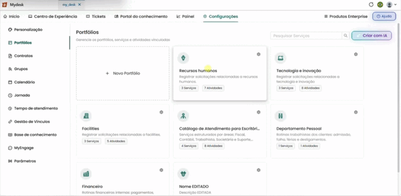
Task: Click the Ajuda button
Action: pos(384,16)
